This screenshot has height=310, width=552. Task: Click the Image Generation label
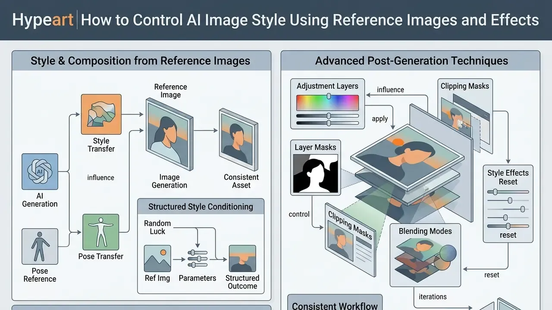pyautogui.click(x=169, y=181)
